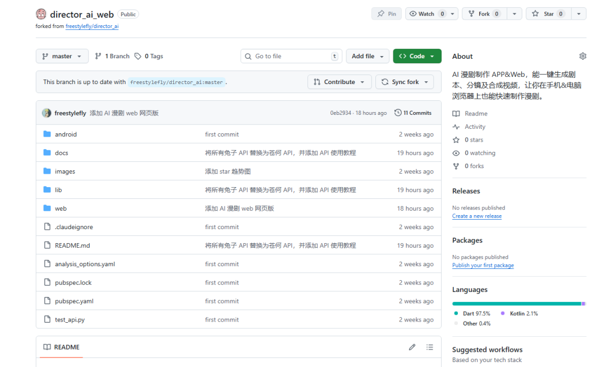
Task: Click the docs folder icon
Action: pyautogui.click(x=47, y=152)
